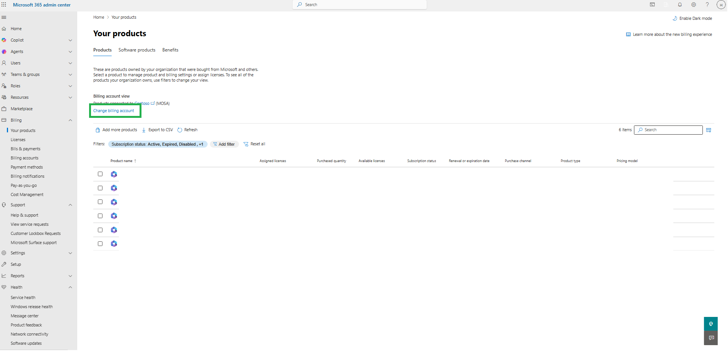
Task: Click the Teams & groups icon
Action: click(x=4, y=75)
